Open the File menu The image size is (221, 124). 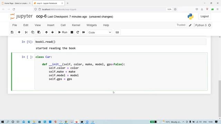(x=15, y=25)
